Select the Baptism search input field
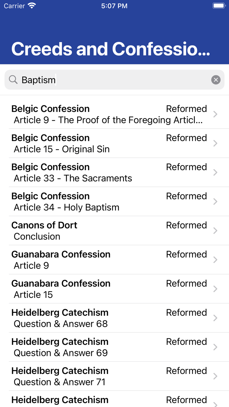This screenshot has width=229, height=407. [x=65, y=80]
